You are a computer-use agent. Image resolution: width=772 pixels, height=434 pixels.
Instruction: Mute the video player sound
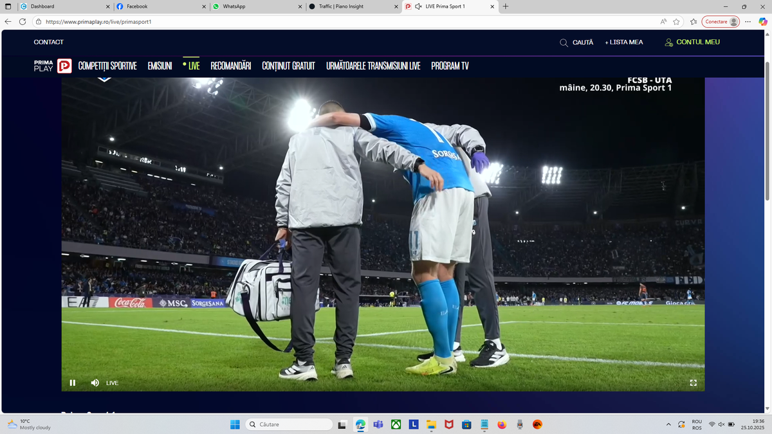click(x=95, y=383)
